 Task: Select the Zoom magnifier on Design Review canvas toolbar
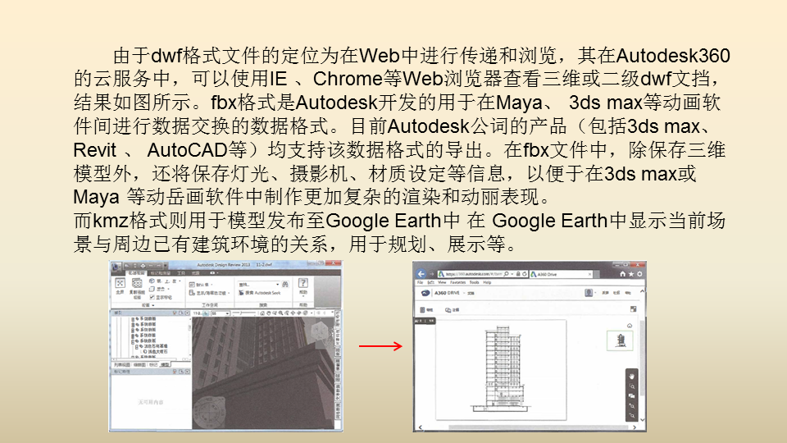(x=280, y=313)
